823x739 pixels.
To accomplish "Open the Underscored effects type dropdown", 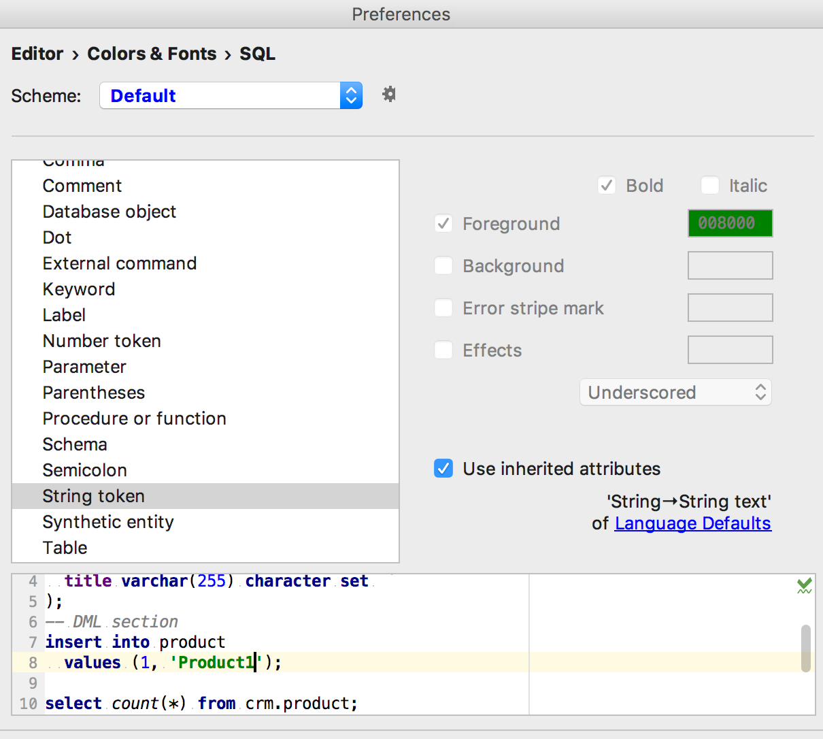I will coord(675,393).
